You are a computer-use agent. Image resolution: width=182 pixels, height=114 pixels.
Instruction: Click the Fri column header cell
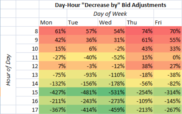click(x=167, y=22)
